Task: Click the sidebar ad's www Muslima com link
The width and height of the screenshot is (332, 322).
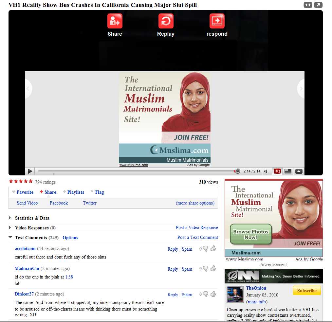Action: pyautogui.click(x=244, y=259)
